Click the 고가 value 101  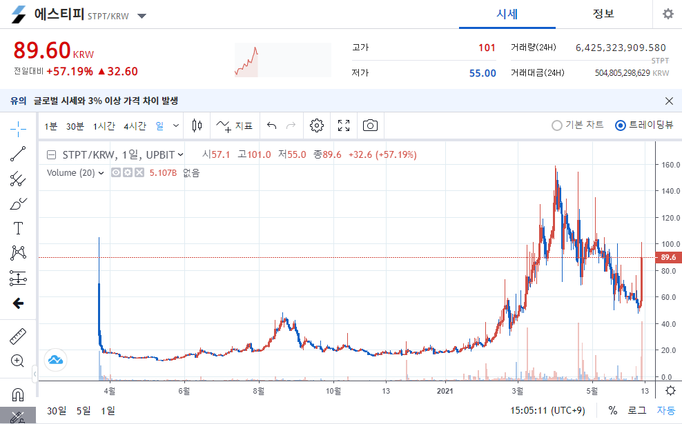[487, 48]
